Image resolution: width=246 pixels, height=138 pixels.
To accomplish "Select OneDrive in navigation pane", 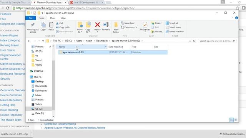I will click(x=38, y=71).
